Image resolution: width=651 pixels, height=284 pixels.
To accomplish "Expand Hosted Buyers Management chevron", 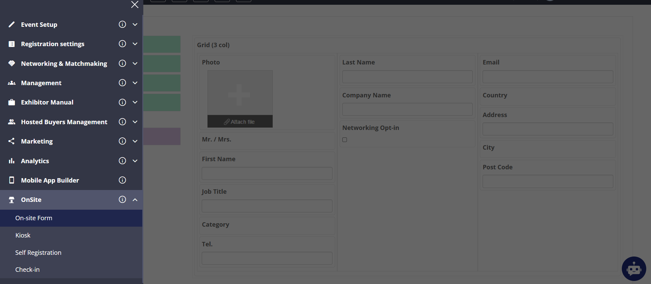I will [x=135, y=122].
